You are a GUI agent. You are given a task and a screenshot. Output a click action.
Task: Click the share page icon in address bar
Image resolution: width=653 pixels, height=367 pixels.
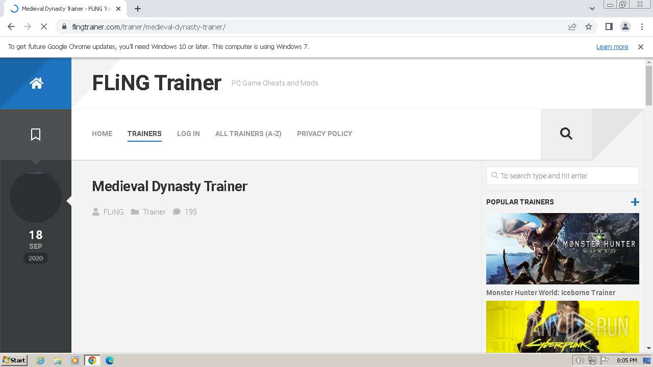[572, 27]
